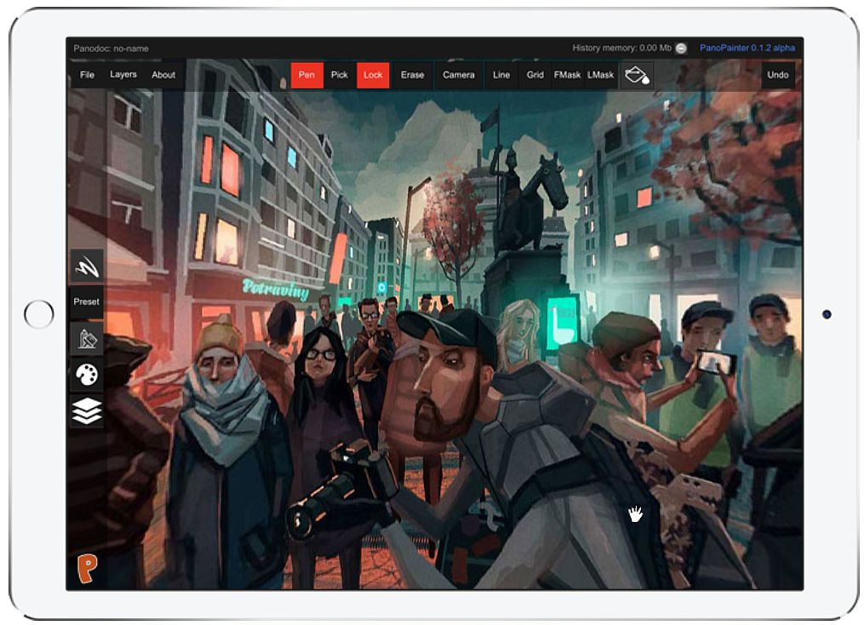Image resolution: width=864 pixels, height=625 pixels.
Task: Open the Preset panel
Action: (87, 301)
